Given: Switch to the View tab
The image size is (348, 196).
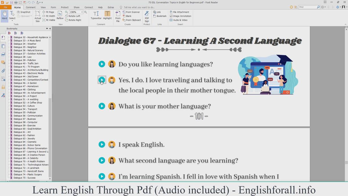Looking at the screenshot, I should tap(43, 7).
